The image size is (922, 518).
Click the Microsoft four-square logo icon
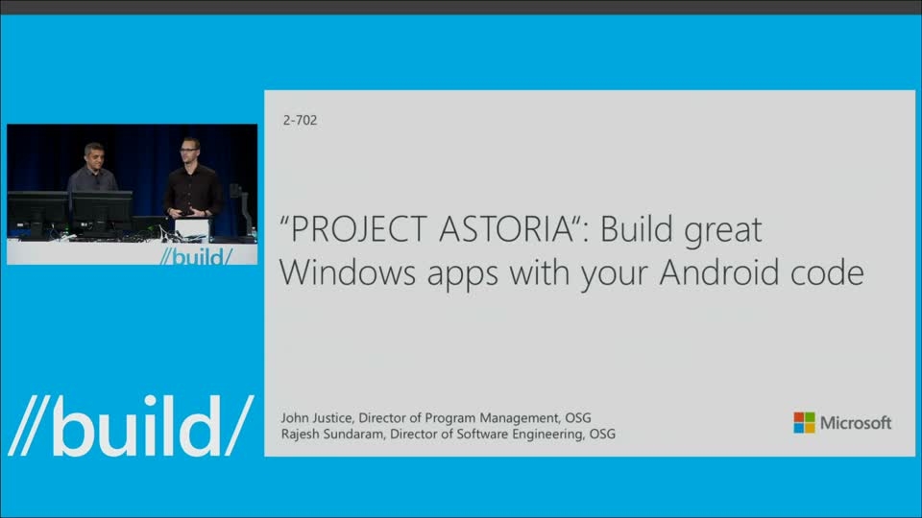(804, 422)
